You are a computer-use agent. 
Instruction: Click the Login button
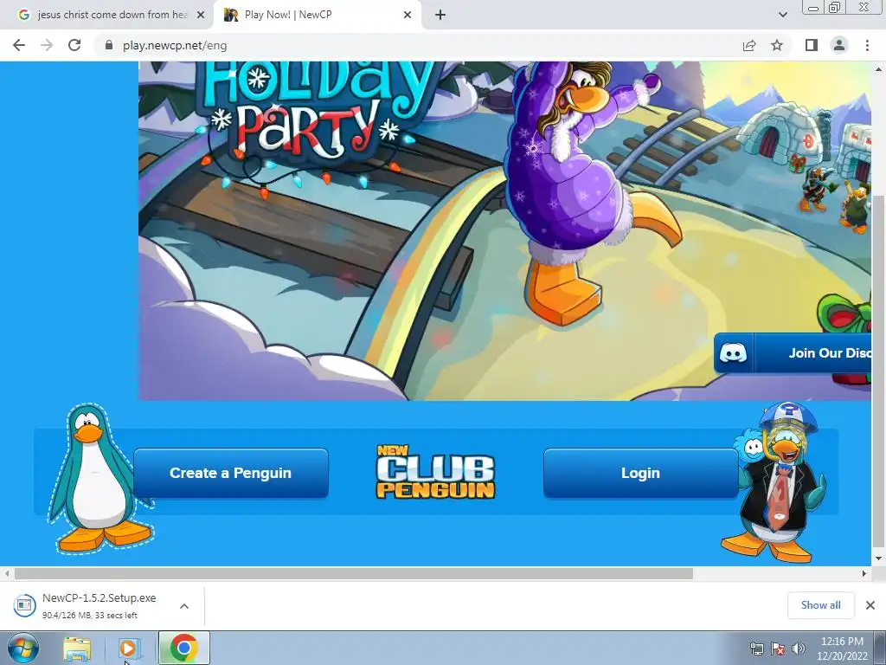click(x=640, y=474)
